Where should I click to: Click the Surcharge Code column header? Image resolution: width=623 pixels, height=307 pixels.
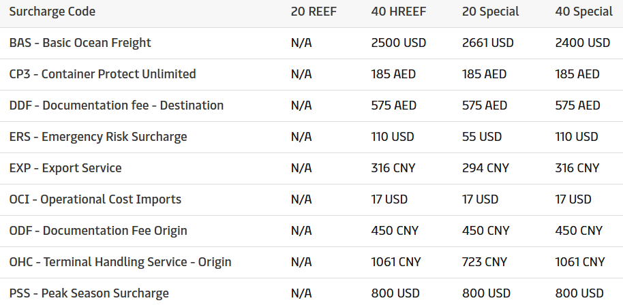pyautogui.click(x=52, y=12)
